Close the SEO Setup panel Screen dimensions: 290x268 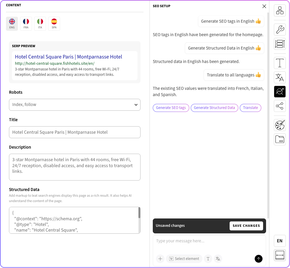(x=264, y=6)
